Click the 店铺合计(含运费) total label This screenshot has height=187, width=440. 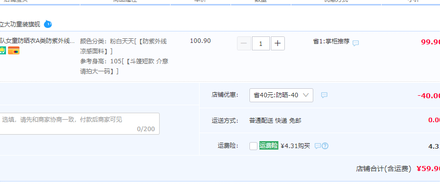coord(384,169)
